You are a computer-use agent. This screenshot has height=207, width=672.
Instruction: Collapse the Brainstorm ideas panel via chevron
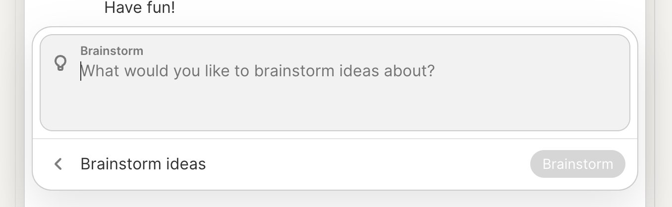[x=58, y=164]
